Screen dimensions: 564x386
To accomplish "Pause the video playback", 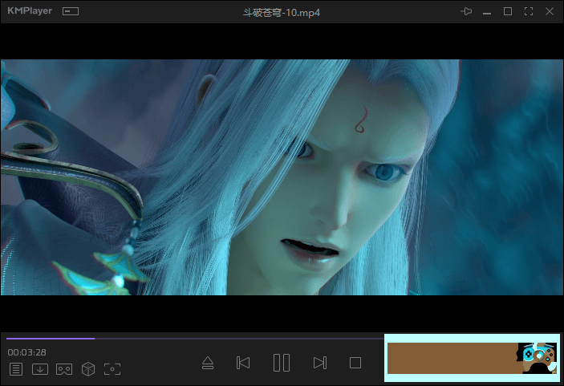I will [x=282, y=363].
